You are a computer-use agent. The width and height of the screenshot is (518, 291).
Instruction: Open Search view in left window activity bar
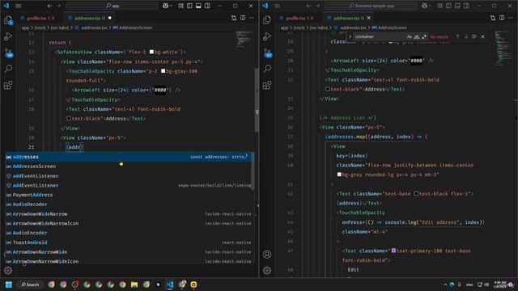pos(8,69)
